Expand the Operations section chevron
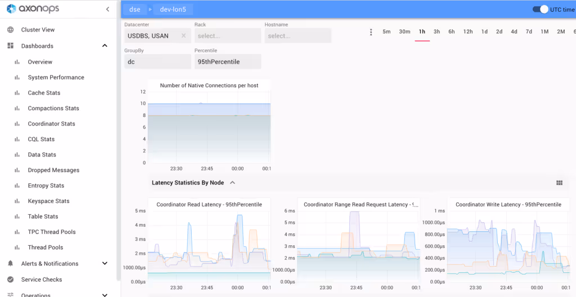The width and height of the screenshot is (576, 297). point(105,295)
